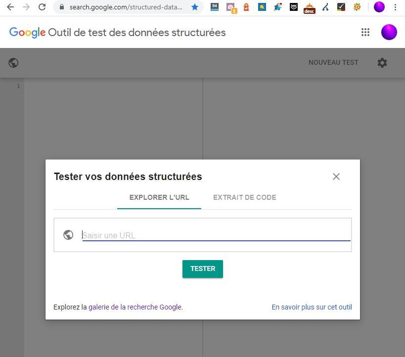Screen dimensions: 405x357
Task: Click Nouveau Test button
Action: pos(333,63)
